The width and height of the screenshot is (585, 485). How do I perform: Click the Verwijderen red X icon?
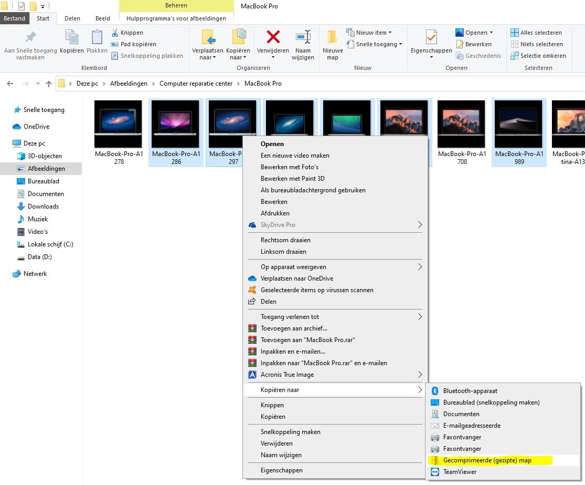[273, 37]
